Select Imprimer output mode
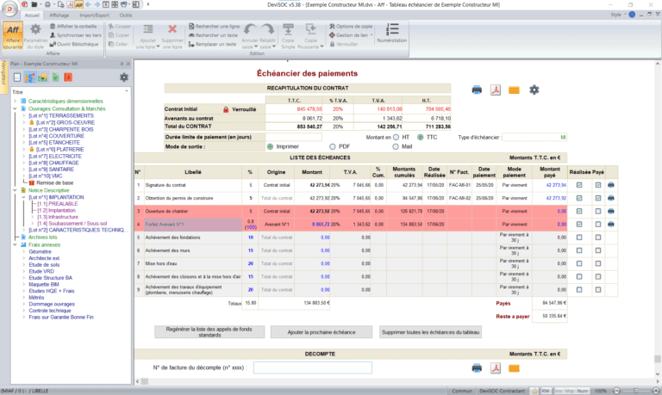This screenshot has width=662, height=395. coord(270,146)
